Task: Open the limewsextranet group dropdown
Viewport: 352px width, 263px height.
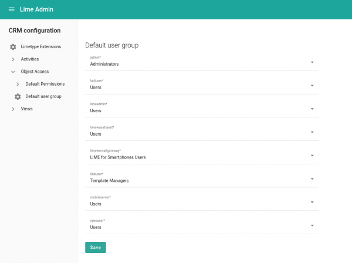Action: [x=312, y=132]
